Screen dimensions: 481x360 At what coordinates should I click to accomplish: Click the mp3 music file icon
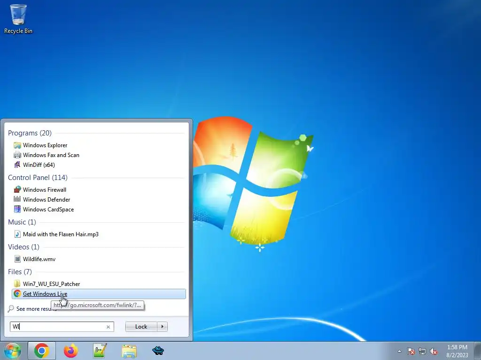tap(17, 234)
